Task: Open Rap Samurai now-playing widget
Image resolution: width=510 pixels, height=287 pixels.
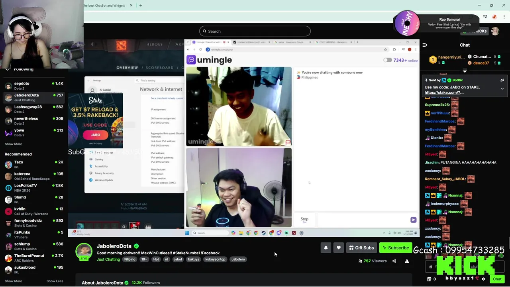Action: (436, 23)
